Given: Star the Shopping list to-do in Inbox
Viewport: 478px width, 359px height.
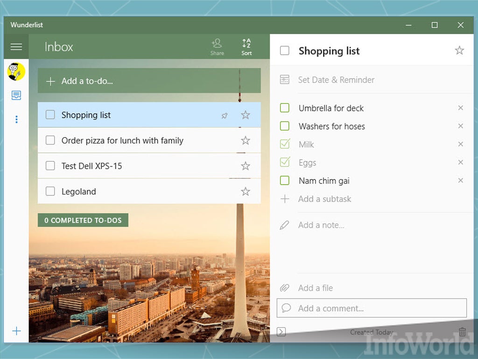Looking at the screenshot, I should [246, 115].
